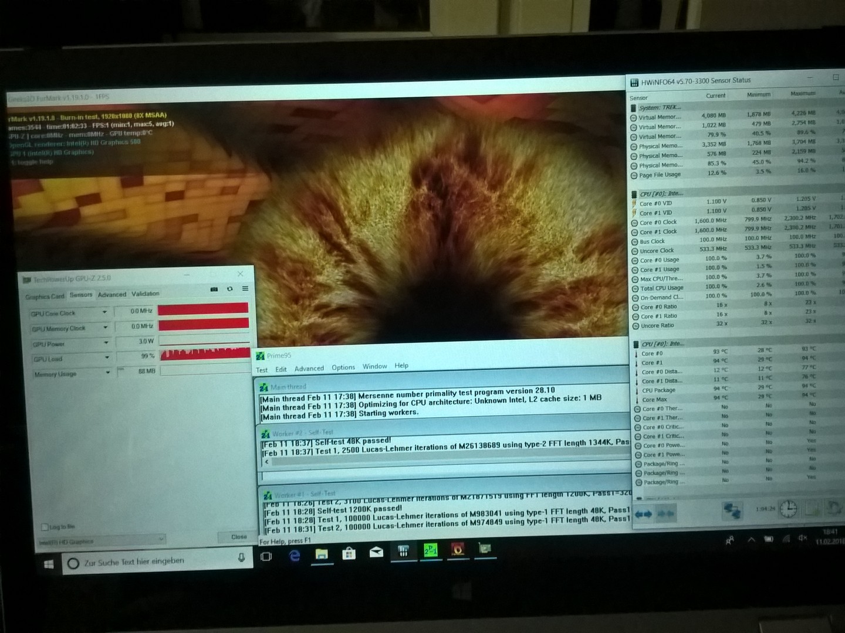The height and width of the screenshot is (633, 845).
Task: Switch to FurMark via its taskbar icon
Action: click(458, 549)
